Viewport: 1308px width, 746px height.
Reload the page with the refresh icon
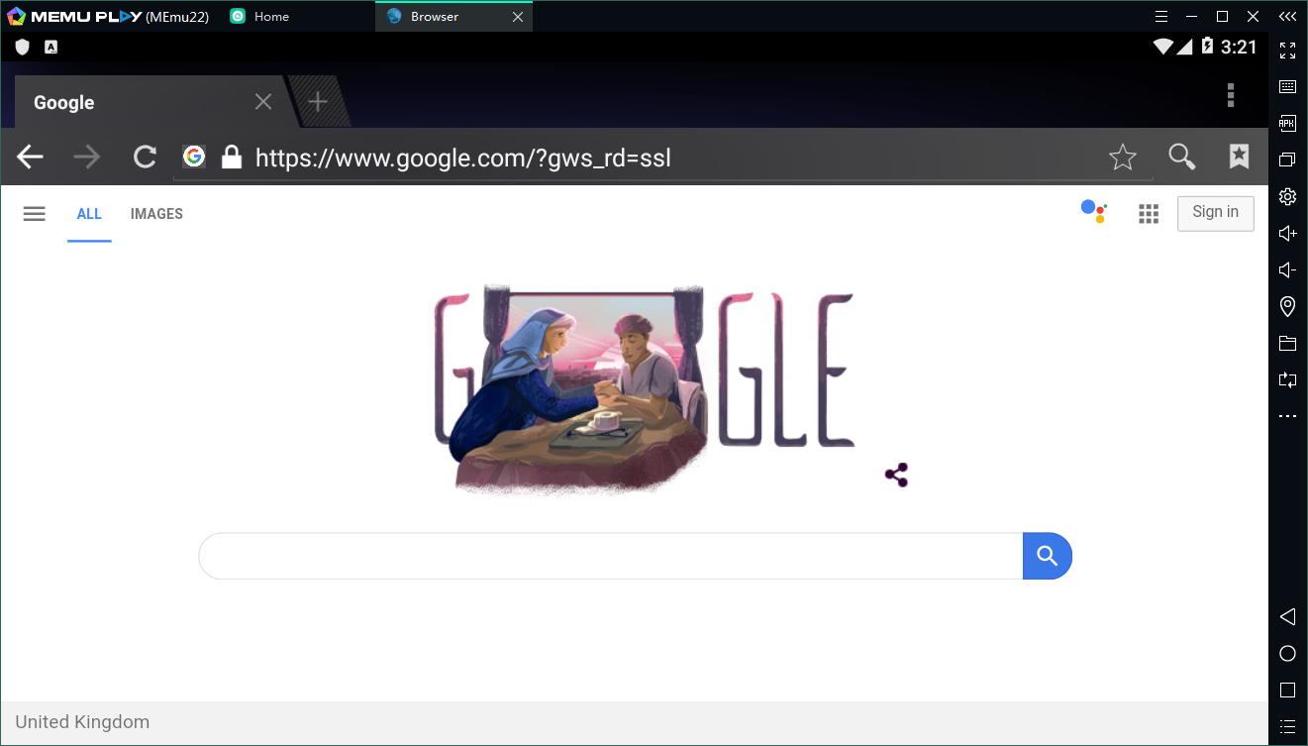(145, 157)
